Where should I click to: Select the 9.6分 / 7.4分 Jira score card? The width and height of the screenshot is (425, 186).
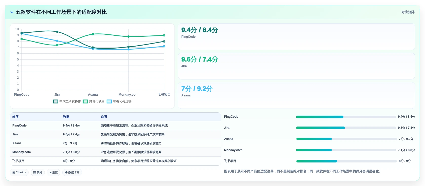point(296,66)
